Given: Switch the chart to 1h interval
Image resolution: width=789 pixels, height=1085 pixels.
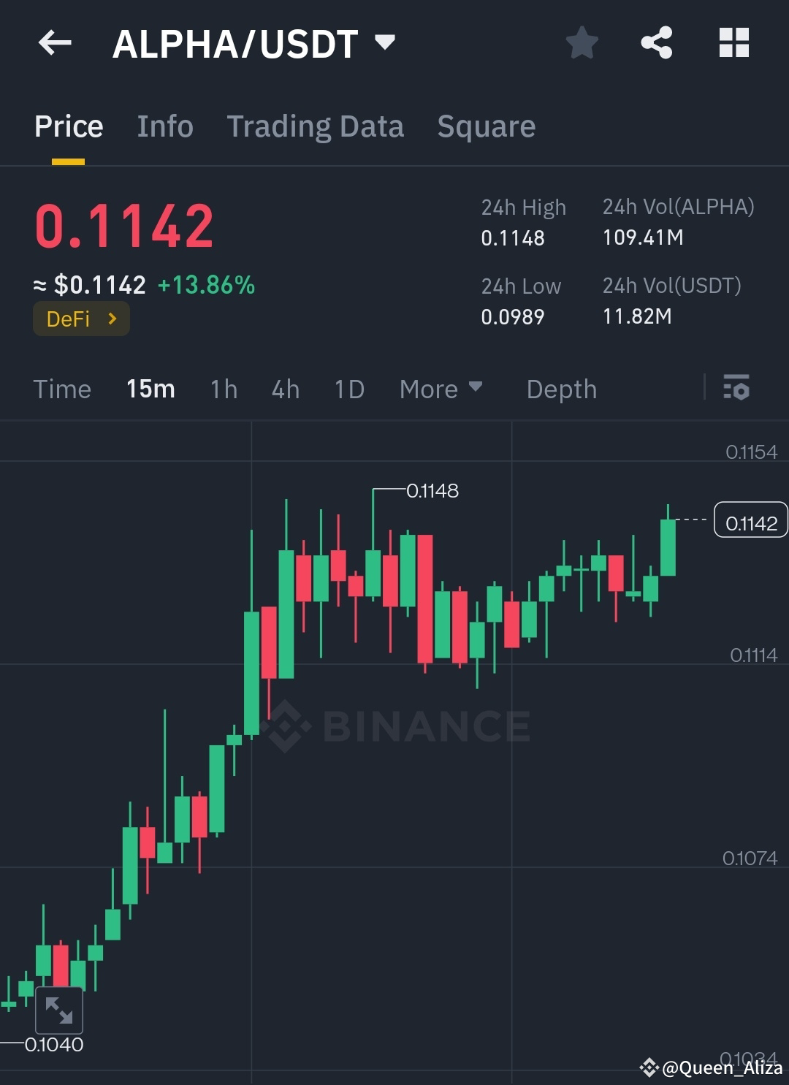Looking at the screenshot, I should (223, 389).
